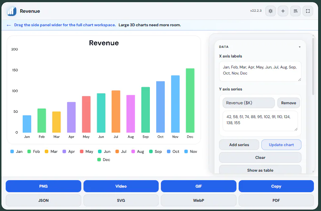Enter fullscreen with the expand icon
Viewport: 321px width, 211px height.
pyautogui.click(x=308, y=11)
